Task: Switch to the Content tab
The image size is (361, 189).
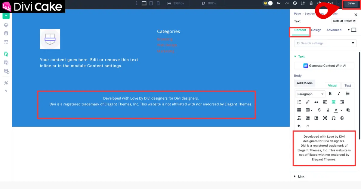Action: pos(300,30)
